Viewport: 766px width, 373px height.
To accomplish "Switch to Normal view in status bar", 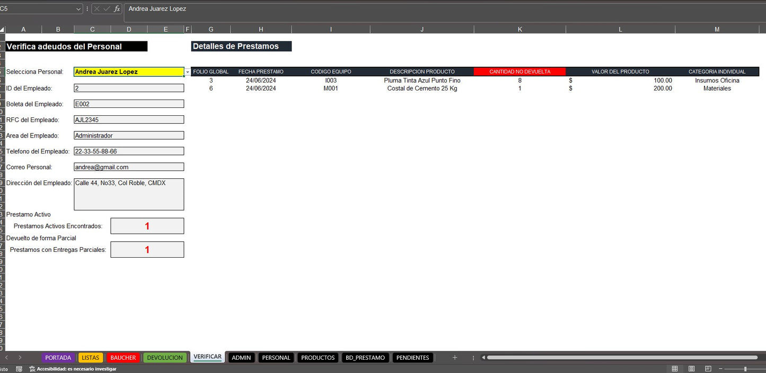I will pyautogui.click(x=675, y=369).
